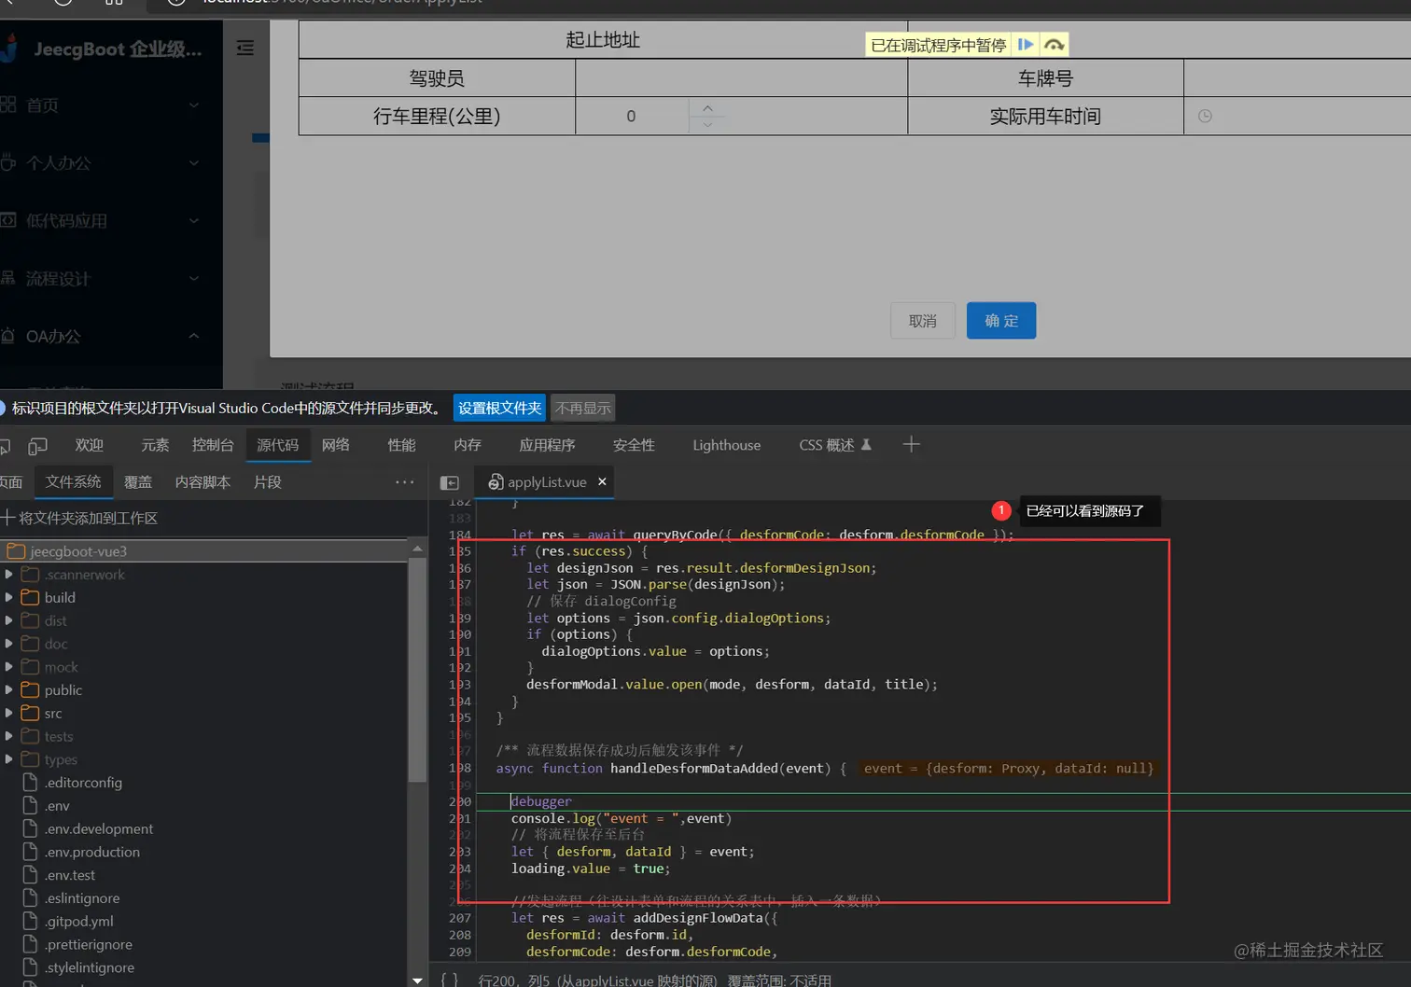Image resolution: width=1411 pixels, height=987 pixels.
Task: Step over the next function call icon
Action: 1054,45
